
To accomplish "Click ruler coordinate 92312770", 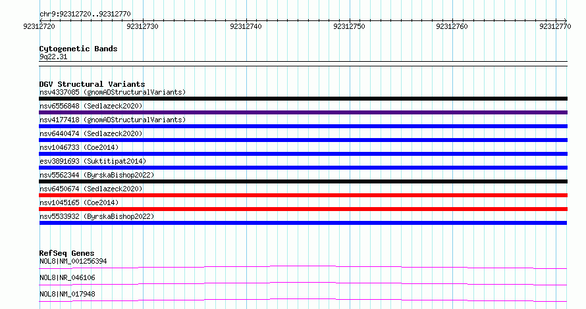I will point(555,26).
